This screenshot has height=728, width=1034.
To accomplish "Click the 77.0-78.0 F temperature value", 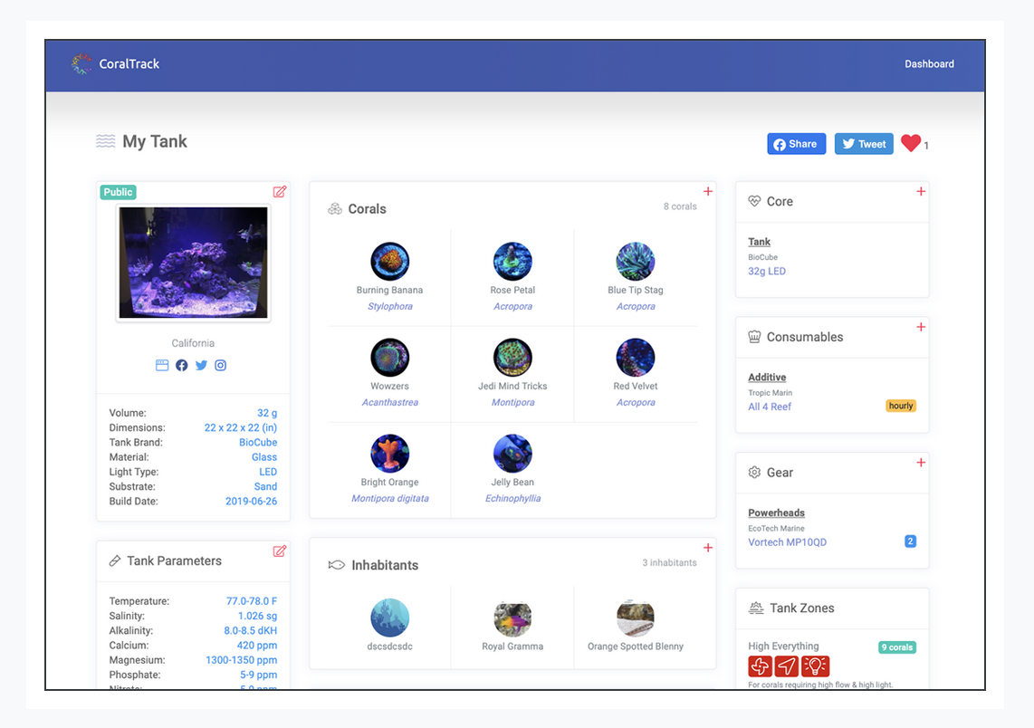I will click(x=251, y=601).
